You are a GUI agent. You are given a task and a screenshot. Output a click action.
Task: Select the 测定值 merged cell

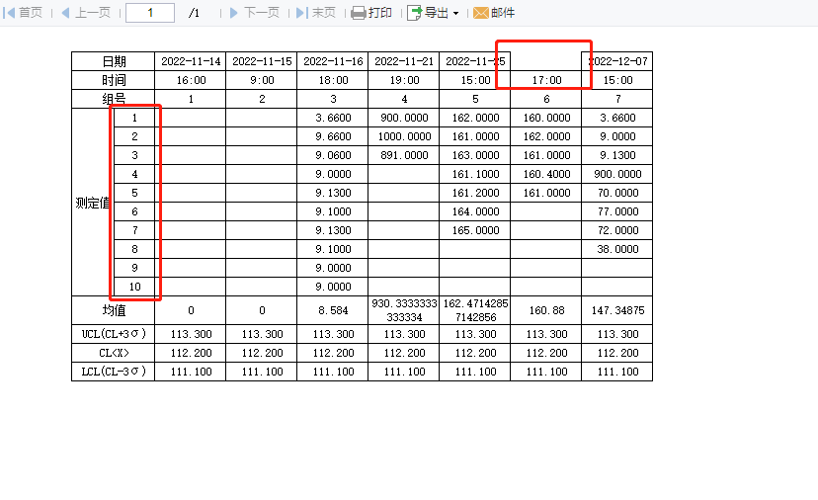[x=92, y=203]
